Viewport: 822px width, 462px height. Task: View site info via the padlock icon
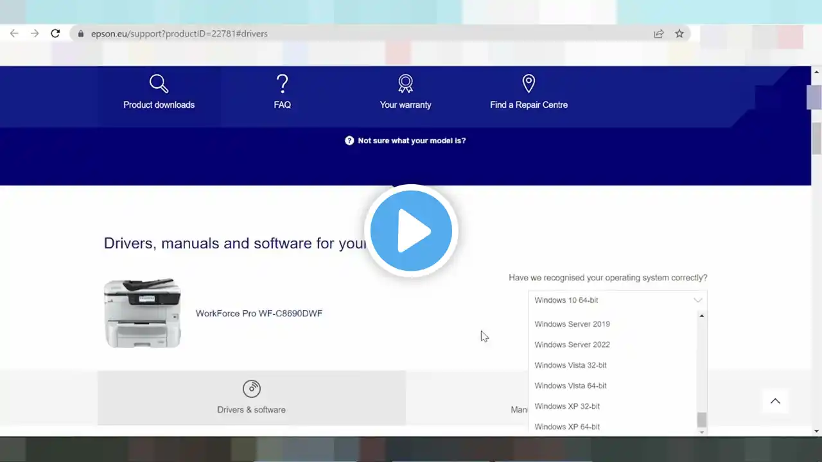point(80,33)
